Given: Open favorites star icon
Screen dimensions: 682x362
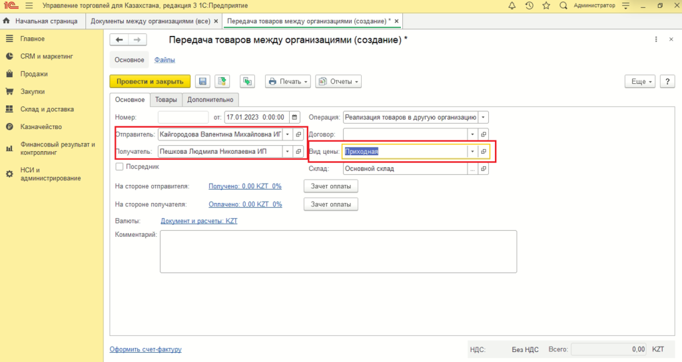Looking at the screenshot, I should tap(546, 5).
